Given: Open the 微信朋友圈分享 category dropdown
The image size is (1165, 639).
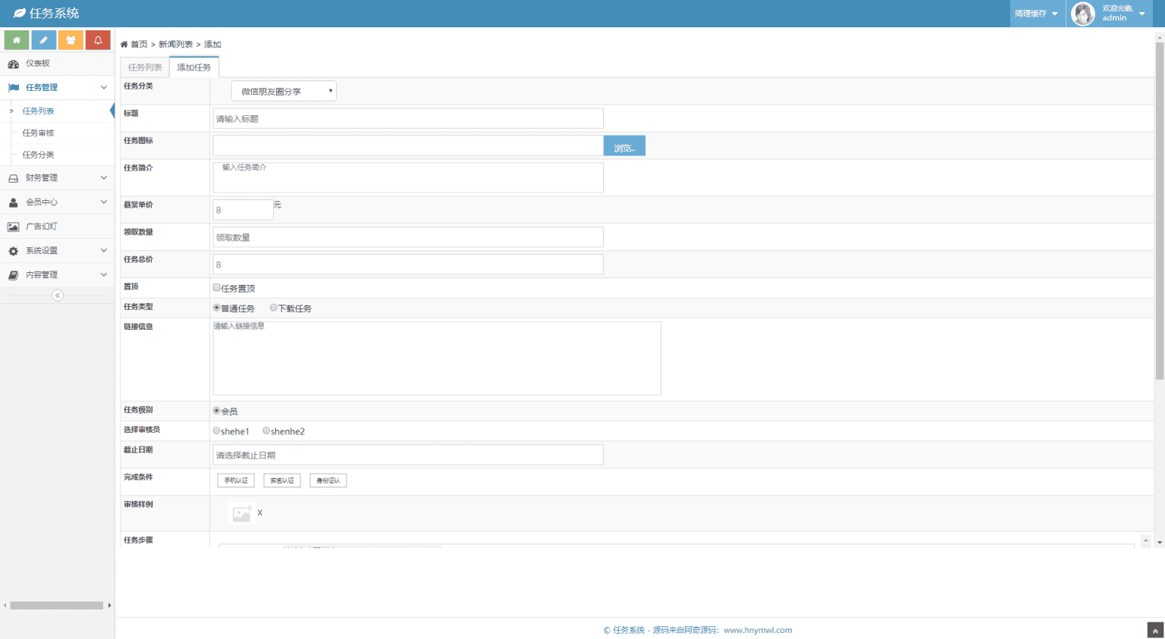Looking at the screenshot, I should [x=284, y=91].
